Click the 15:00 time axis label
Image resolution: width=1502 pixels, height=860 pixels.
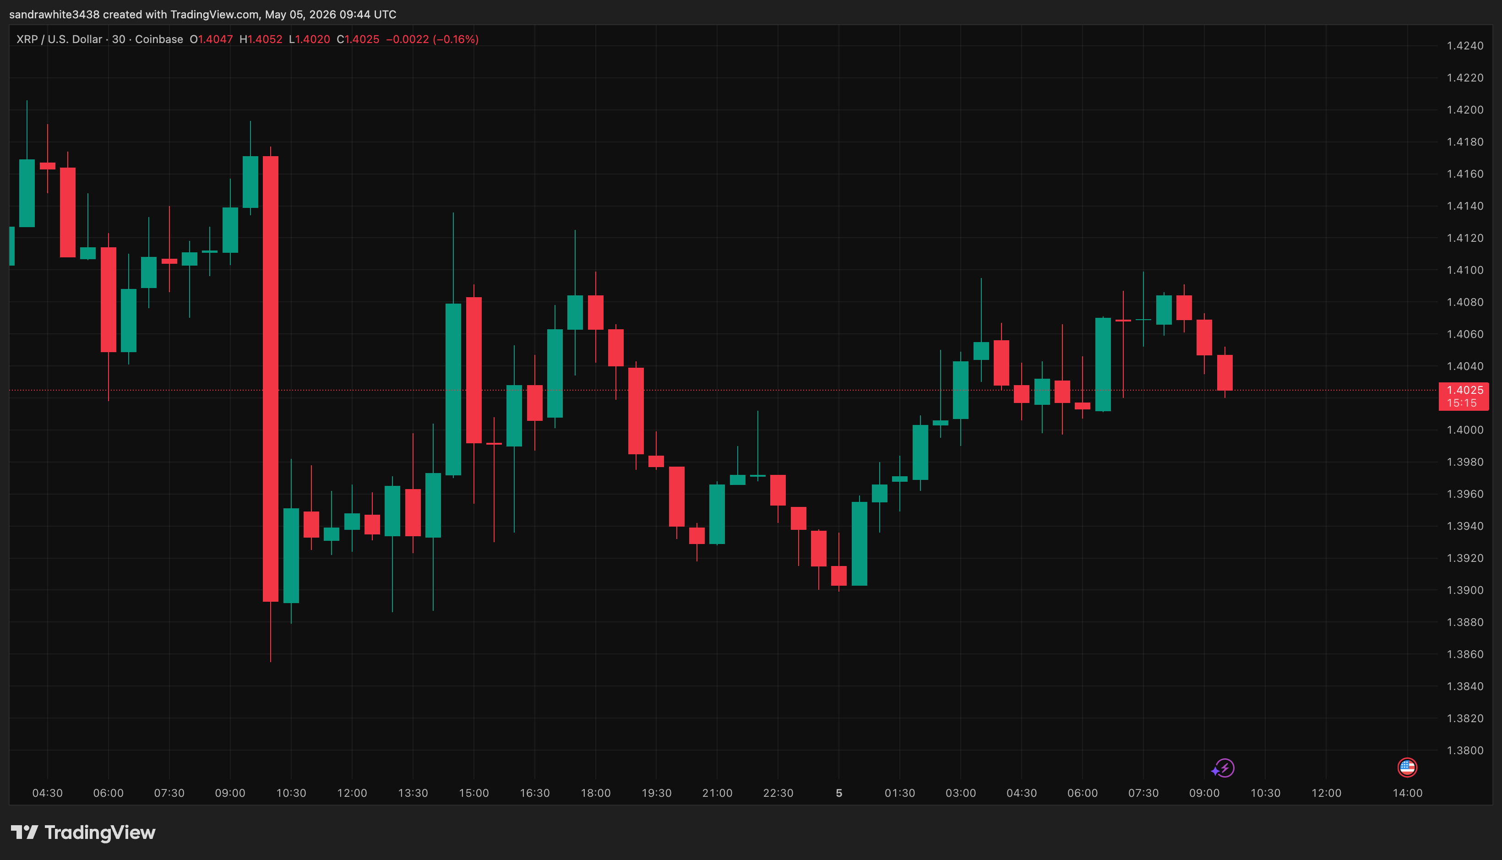point(473,793)
